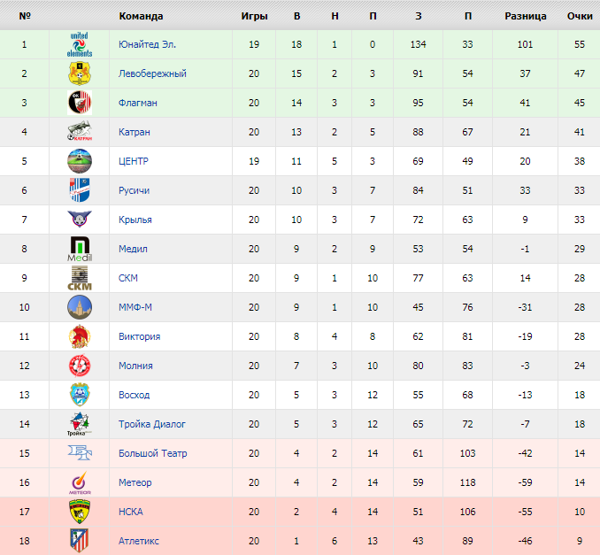This screenshot has height=555, width=600.
Task: Open the Крылья team link
Action: coord(135,220)
